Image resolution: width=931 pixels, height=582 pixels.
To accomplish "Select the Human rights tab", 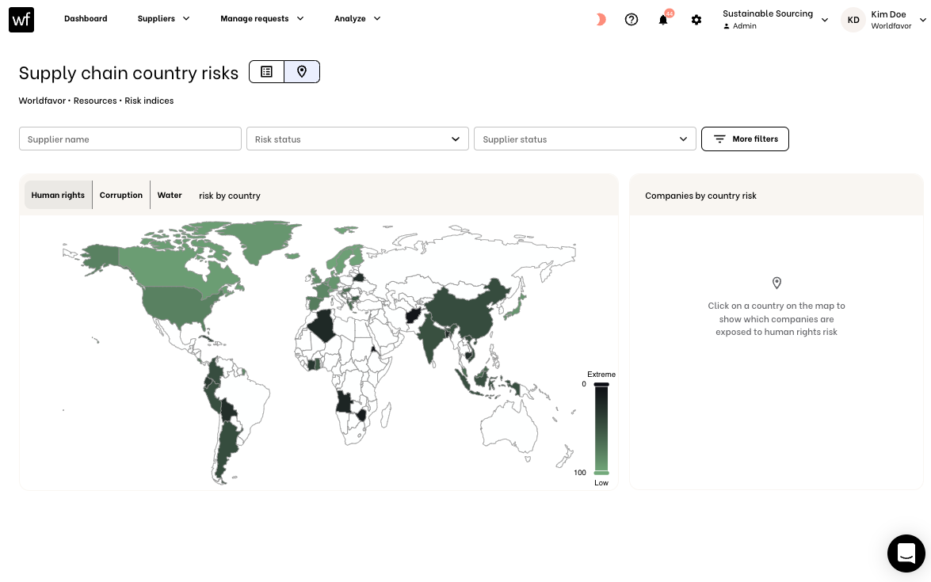I will click(58, 195).
